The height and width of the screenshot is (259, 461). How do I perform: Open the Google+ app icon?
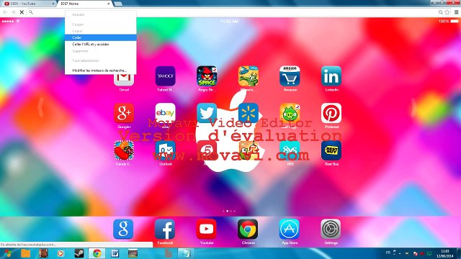(x=124, y=113)
